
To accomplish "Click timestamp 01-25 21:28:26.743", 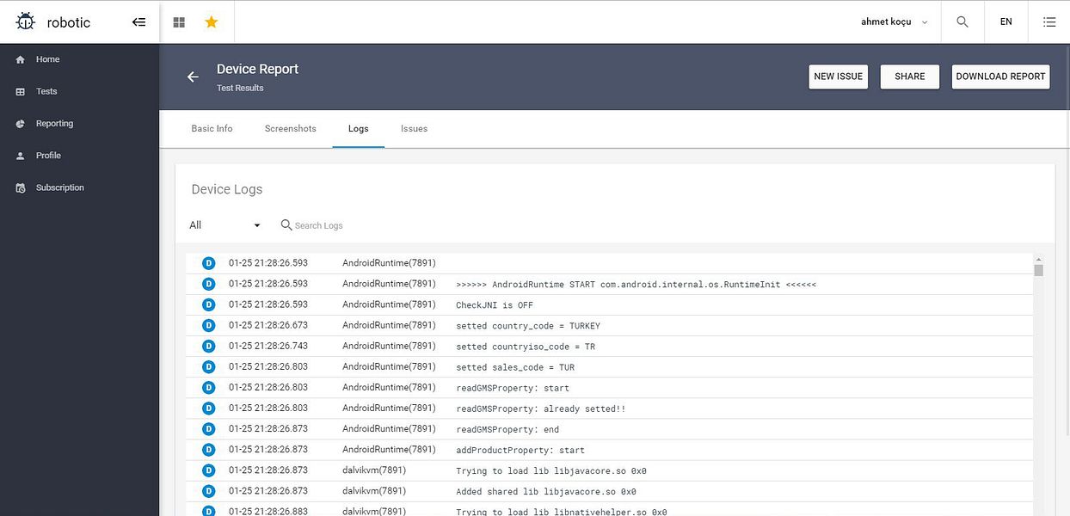I will click(x=268, y=346).
